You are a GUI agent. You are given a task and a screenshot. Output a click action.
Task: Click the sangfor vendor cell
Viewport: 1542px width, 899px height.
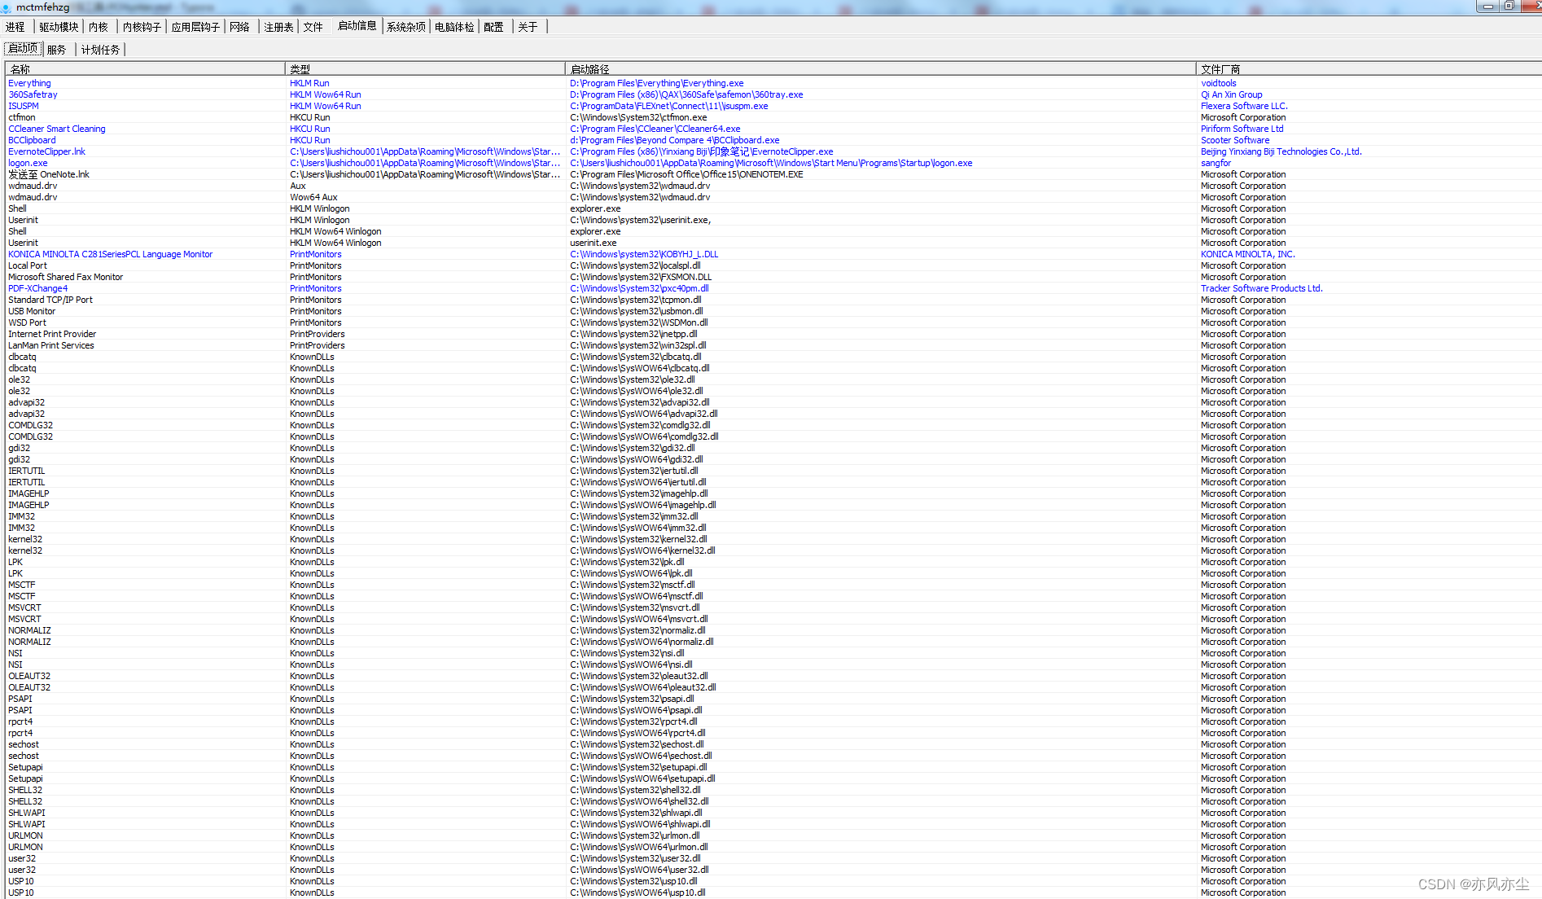[x=1216, y=163]
